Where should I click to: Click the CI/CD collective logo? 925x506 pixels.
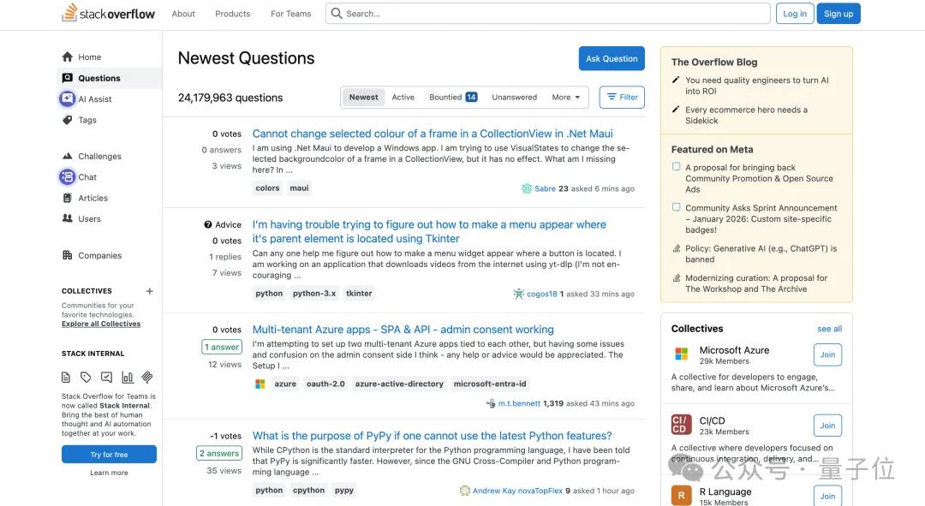pyautogui.click(x=682, y=425)
